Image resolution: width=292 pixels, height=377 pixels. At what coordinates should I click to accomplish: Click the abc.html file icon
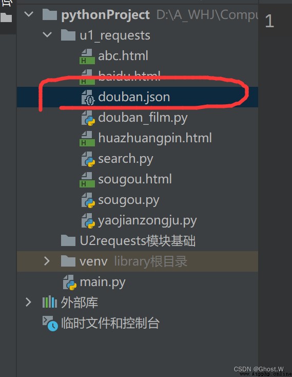pyautogui.click(x=87, y=56)
